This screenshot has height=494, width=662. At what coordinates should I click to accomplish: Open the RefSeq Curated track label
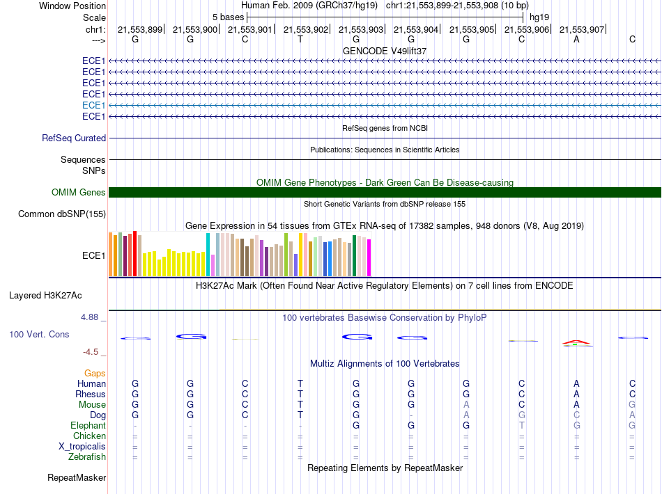[74, 138]
